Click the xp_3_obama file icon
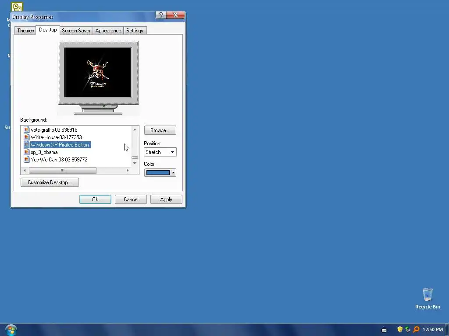The width and height of the screenshot is (449, 336). pos(27,152)
